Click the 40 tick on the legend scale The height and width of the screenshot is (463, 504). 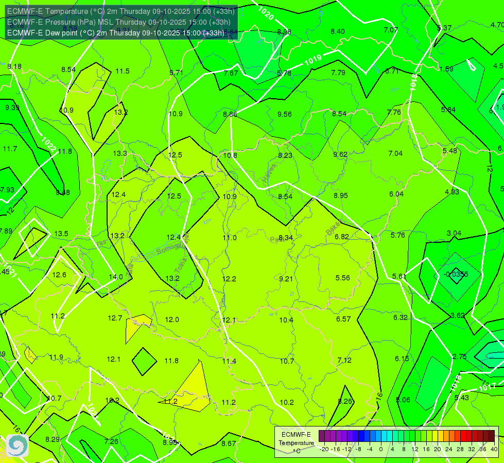click(494, 449)
